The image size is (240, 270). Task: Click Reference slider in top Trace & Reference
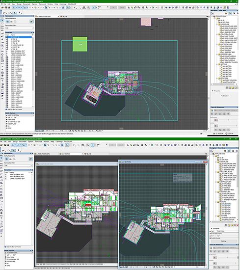point(228,120)
